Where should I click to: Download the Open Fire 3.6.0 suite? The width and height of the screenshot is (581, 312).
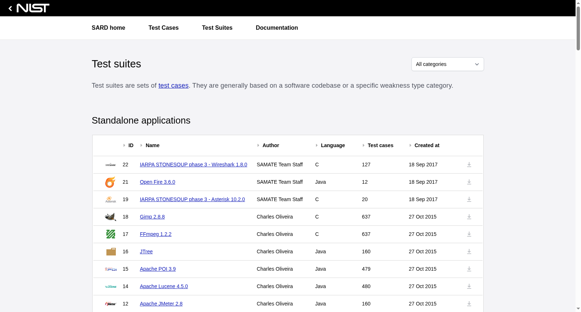pos(469,182)
